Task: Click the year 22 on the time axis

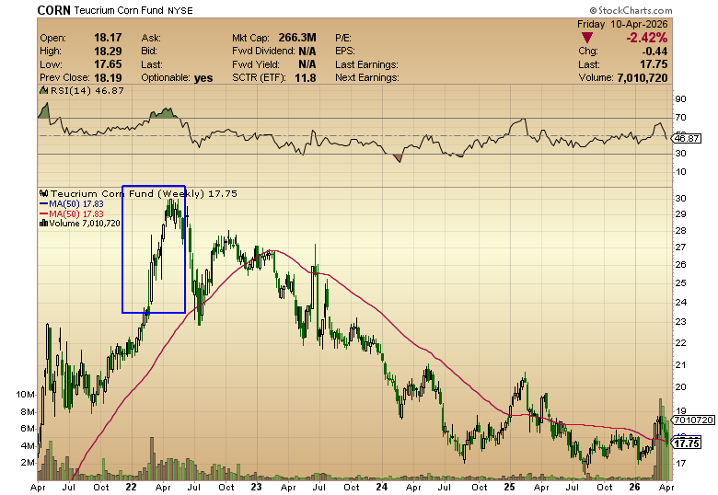Action: click(131, 487)
